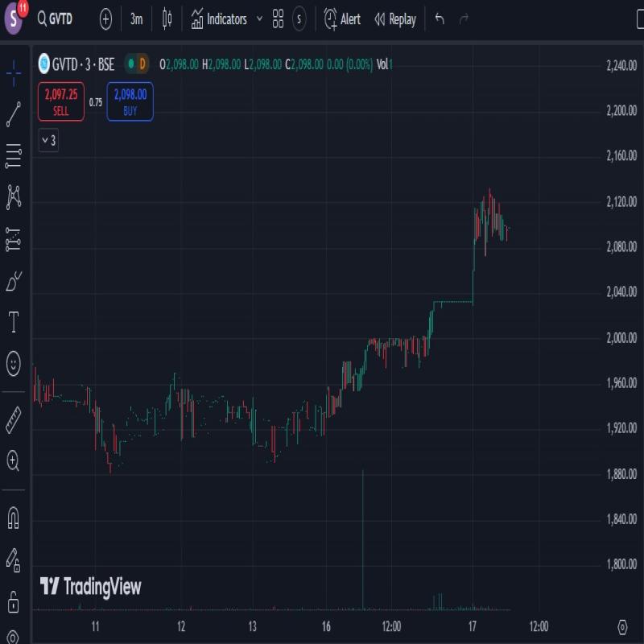Screen dimensions: 644x644
Task: Open the Replay mode
Action: point(394,19)
